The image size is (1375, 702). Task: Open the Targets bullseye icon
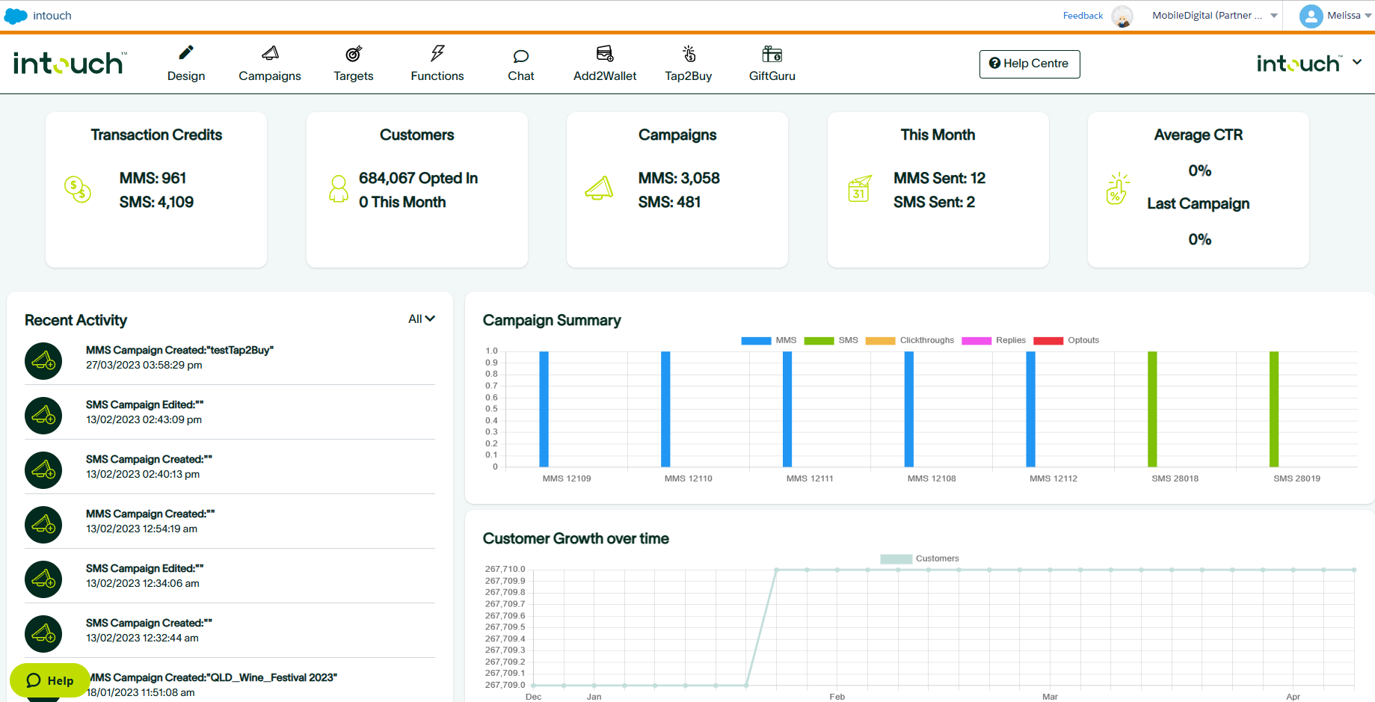[x=354, y=54]
